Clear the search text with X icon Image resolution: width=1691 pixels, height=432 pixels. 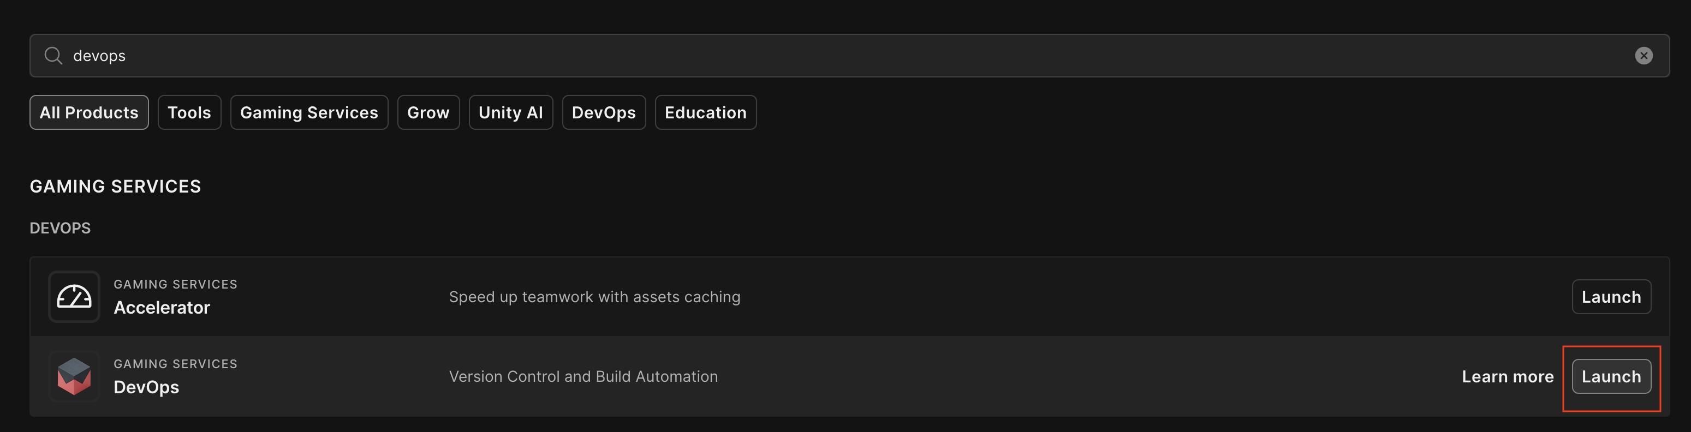point(1643,56)
